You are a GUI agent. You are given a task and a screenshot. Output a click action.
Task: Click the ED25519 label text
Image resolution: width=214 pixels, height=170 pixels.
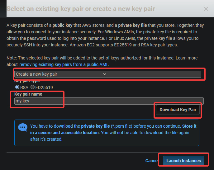(x=44, y=87)
